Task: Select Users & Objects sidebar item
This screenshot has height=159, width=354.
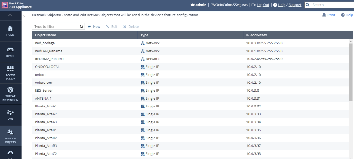Action: 10,136
